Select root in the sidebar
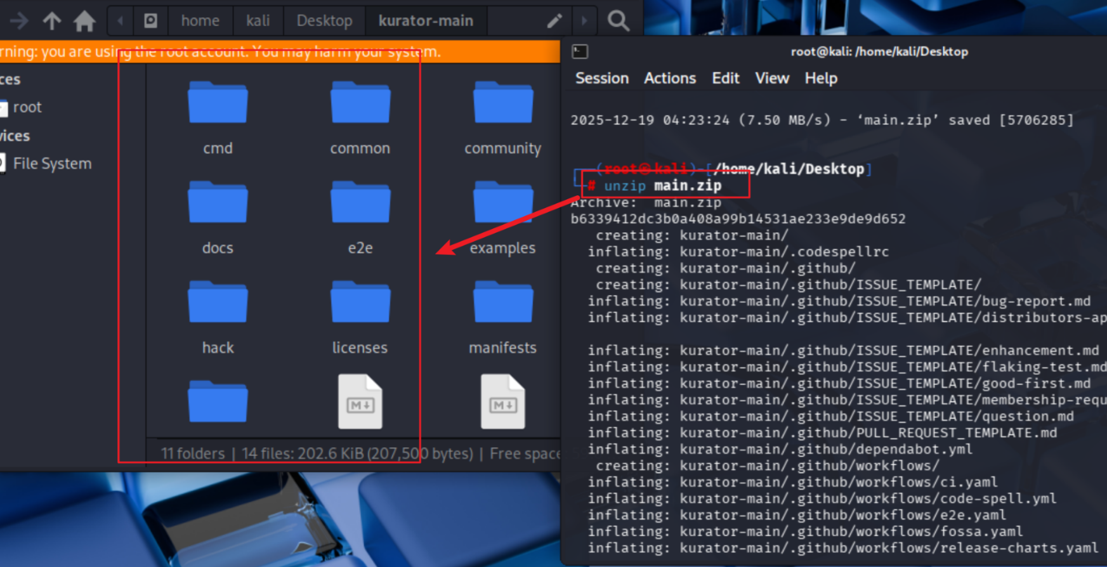 pyautogui.click(x=27, y=107)
